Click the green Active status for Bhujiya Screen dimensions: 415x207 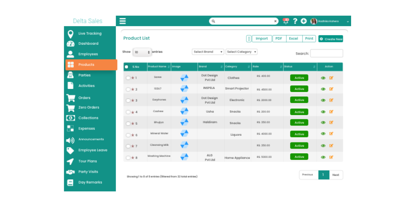tap(299, 123)
